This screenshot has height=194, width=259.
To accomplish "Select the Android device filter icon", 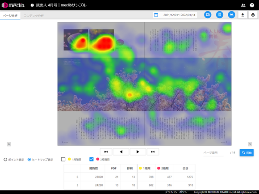I will click(x=231, y=15).
